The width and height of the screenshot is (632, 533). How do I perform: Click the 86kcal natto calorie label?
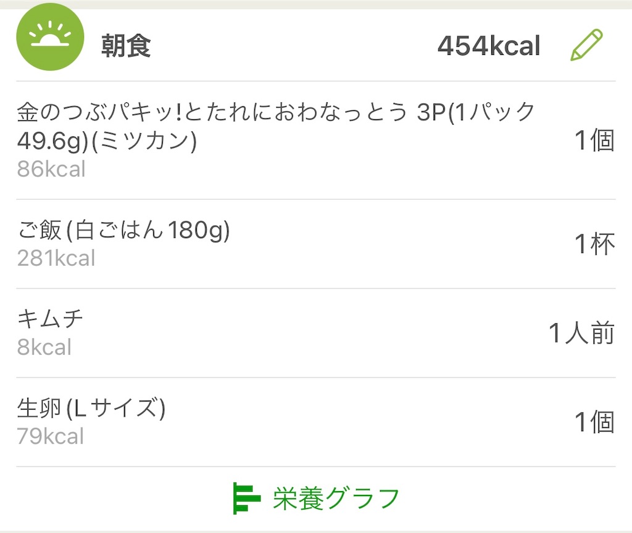(51, 169)
